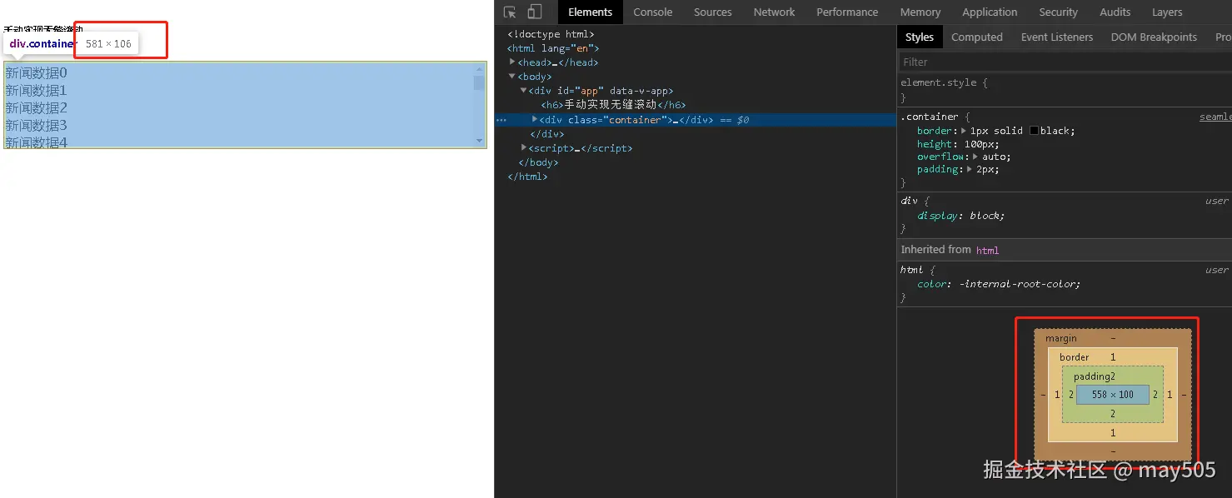Open the Application tab

[x=990, y=12]
